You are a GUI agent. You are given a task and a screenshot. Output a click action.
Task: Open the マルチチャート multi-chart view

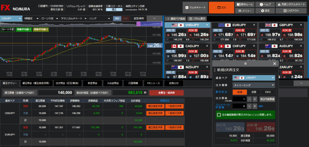click(195, 8)
